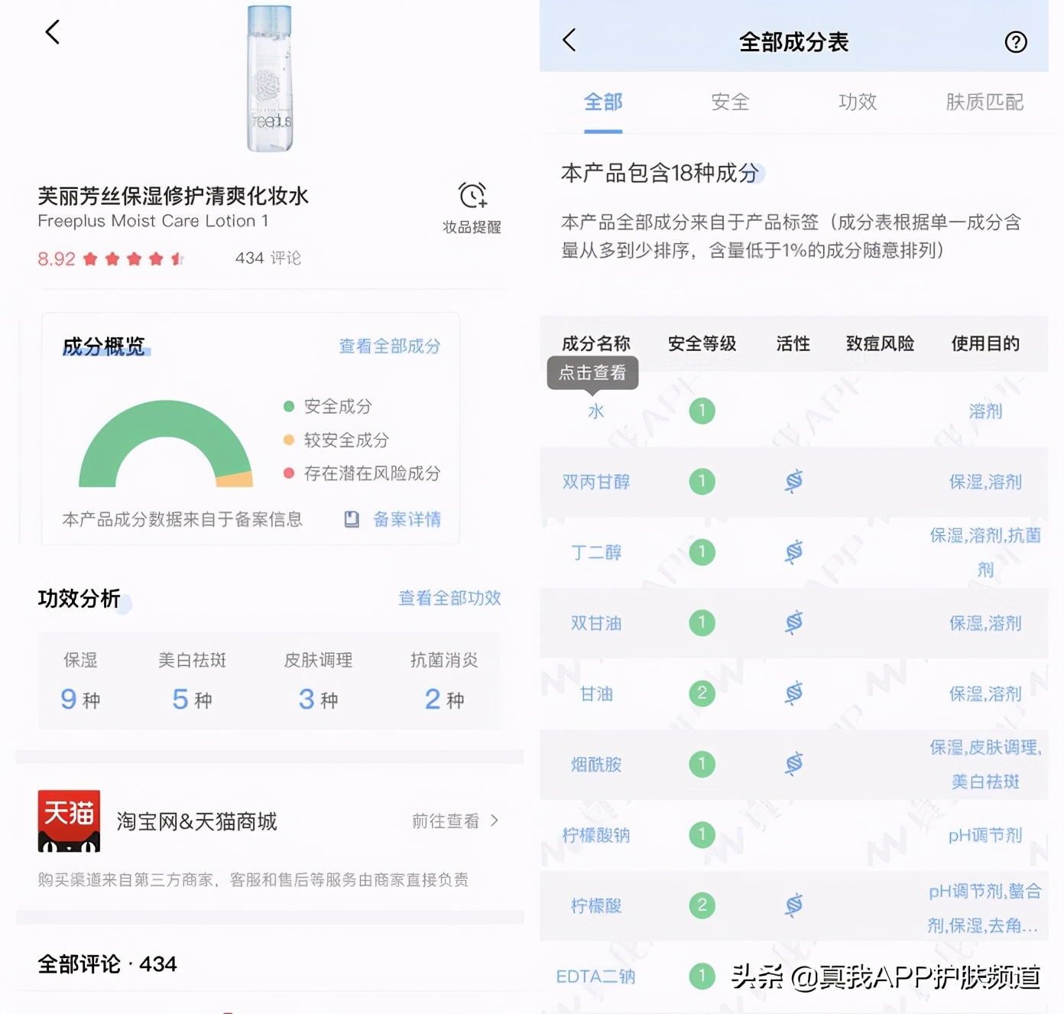Expand ingredient details via 点击查看 tooltip

[x=594, y=374]
